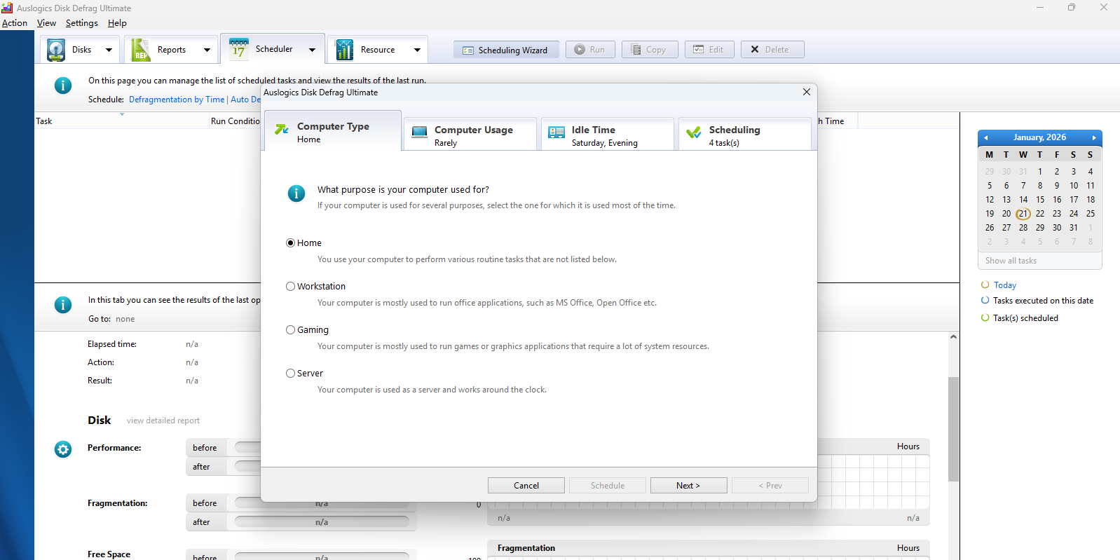
Task: Click the Fragmentation after progress bar
Action: pyautogui.click(x=322, y=522)
